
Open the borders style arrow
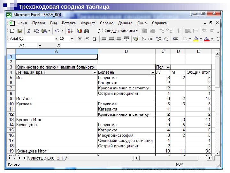coord(190,39)
